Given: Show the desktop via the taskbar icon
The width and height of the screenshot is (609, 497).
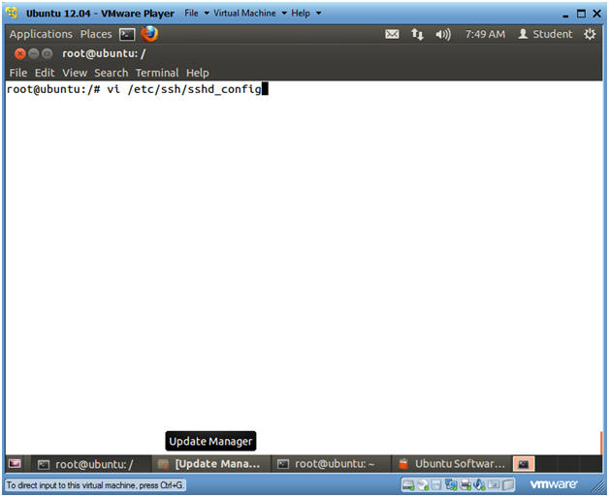Looking at the screenshot, I should click(15, 464).
